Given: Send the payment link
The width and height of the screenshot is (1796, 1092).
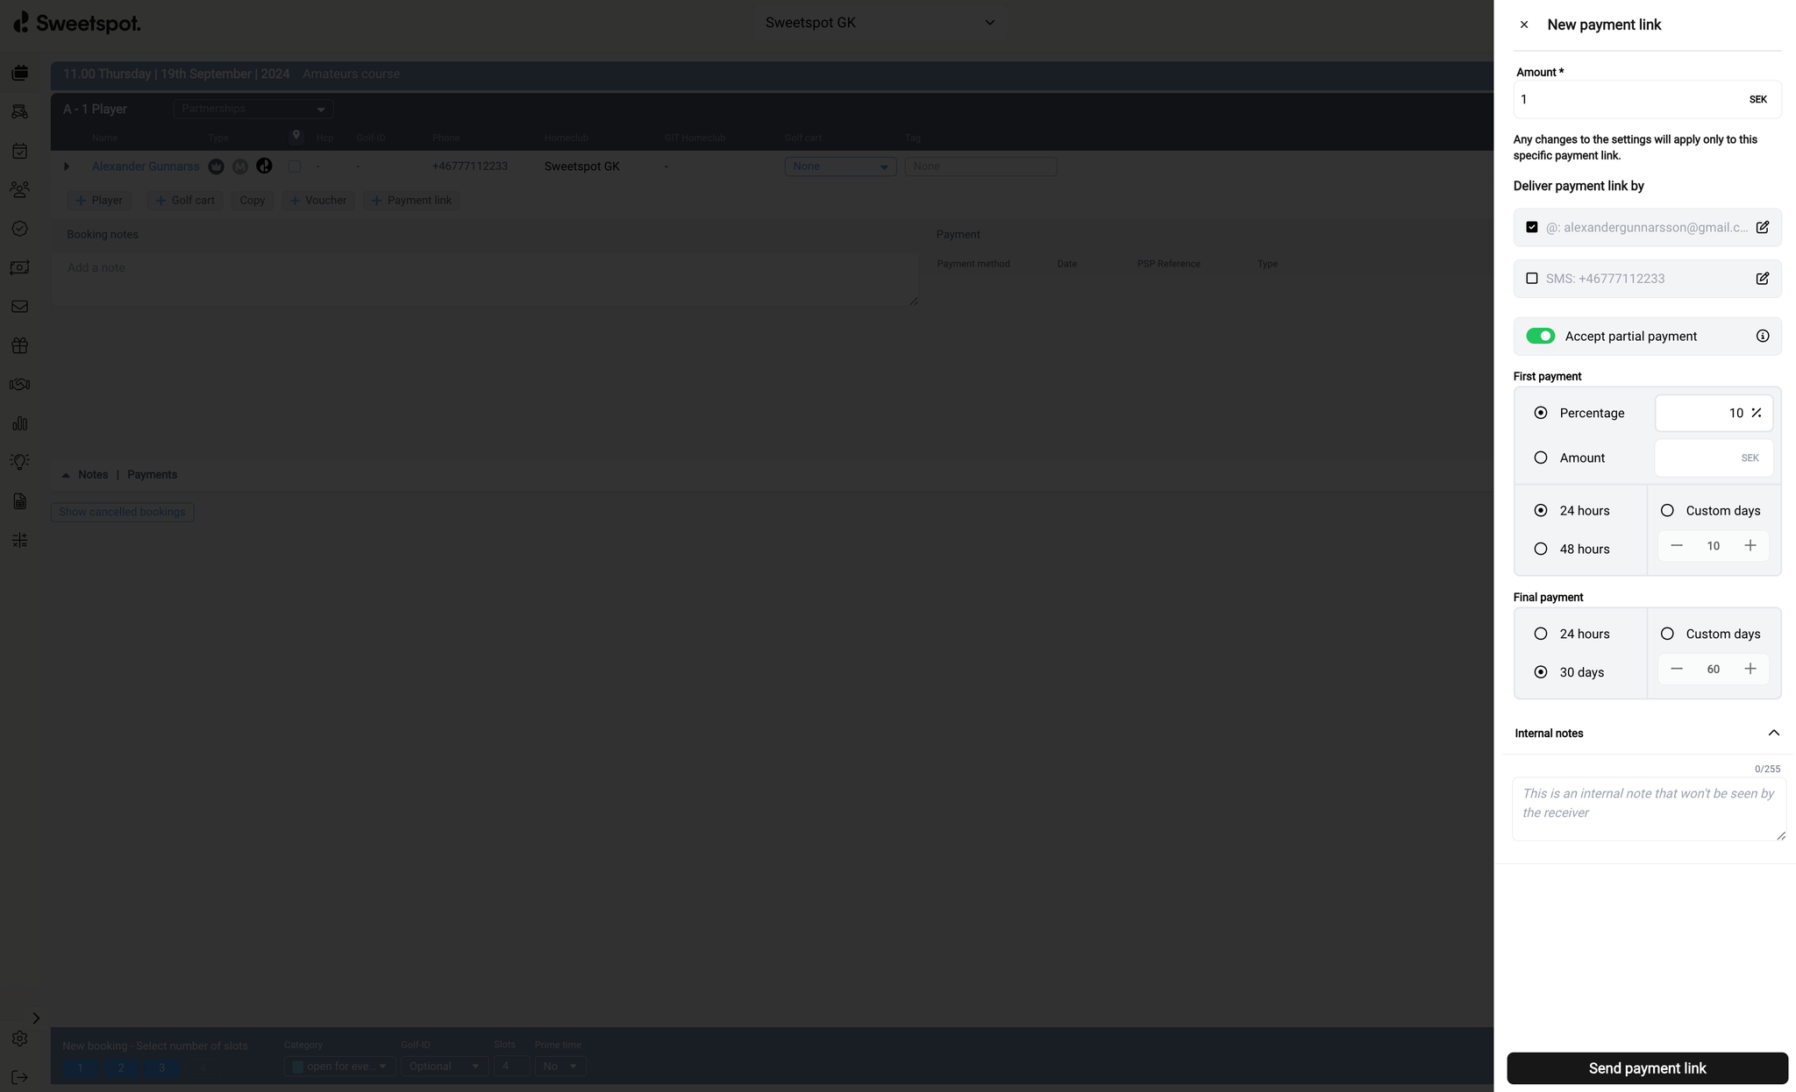Looking at the screenshot, I should [x=1647, y=1068].
